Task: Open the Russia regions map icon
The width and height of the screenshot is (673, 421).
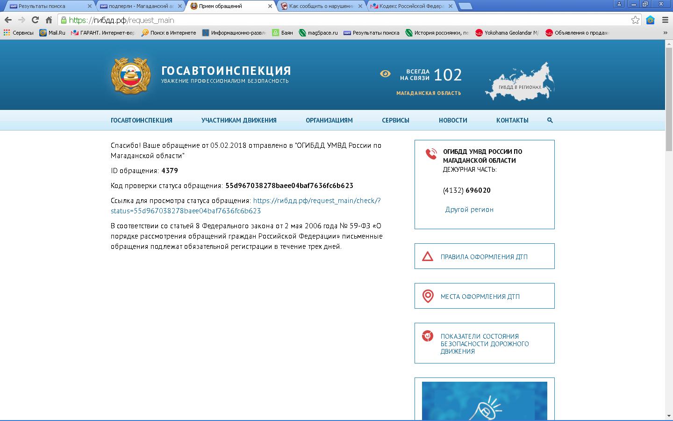Action: 519,82
